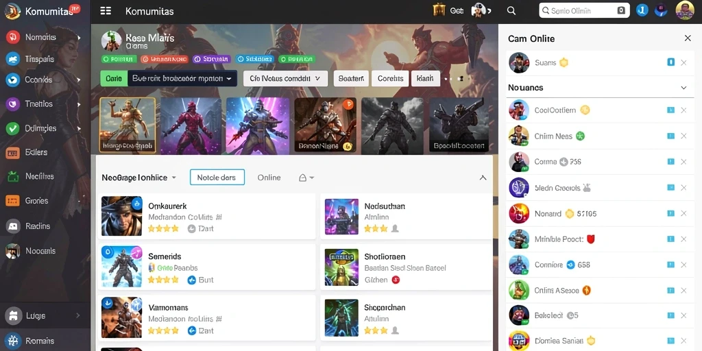This screenshot has width=702, height=351.
Task: Switch to the Notcle ders tab
Action: point(217,178)
